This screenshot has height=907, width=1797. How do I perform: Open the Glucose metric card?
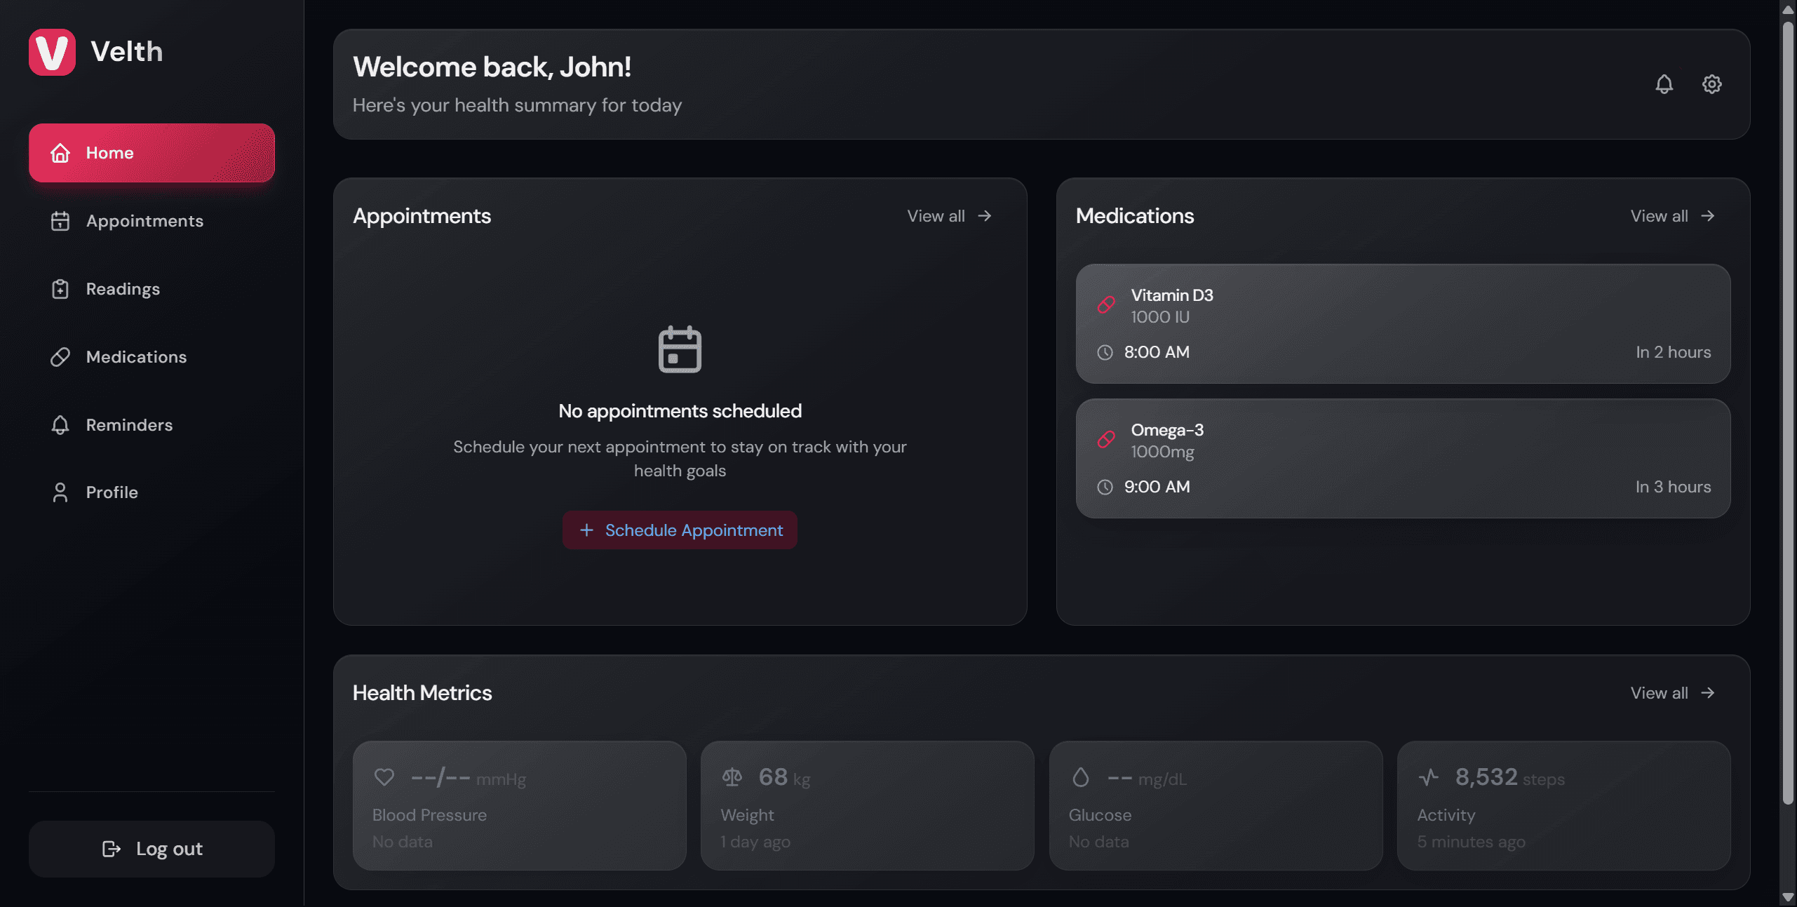(1216, 805)
